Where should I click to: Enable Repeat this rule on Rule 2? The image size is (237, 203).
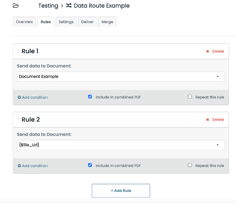pos(190,165)
